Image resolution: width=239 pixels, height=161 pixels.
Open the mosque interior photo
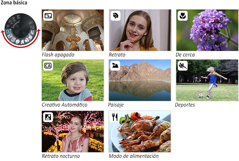tap(73, 30)
